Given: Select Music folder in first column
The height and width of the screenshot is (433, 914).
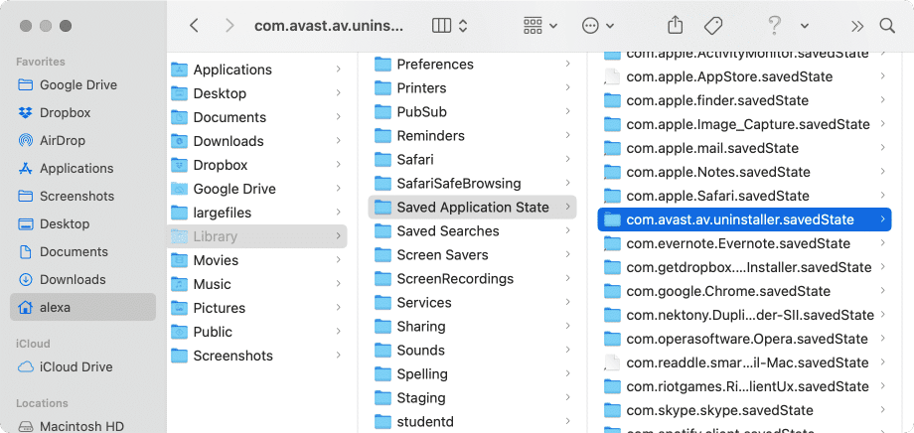Looking at the screenshot, I should point(257,284).
